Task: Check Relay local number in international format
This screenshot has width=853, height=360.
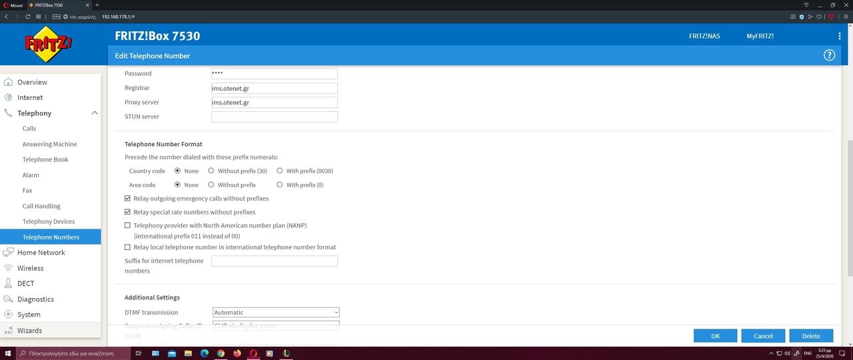Action: tap(128, 247)
